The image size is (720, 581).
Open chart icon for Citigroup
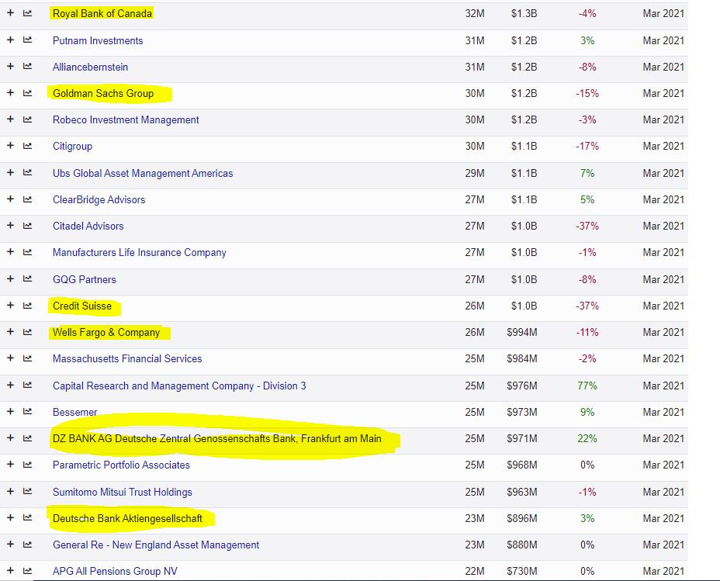[x=28, y=146]
